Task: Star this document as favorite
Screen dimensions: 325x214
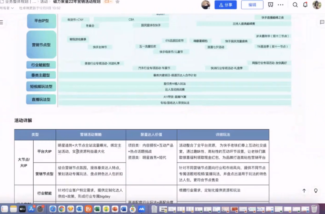Action: pos(117,2)
